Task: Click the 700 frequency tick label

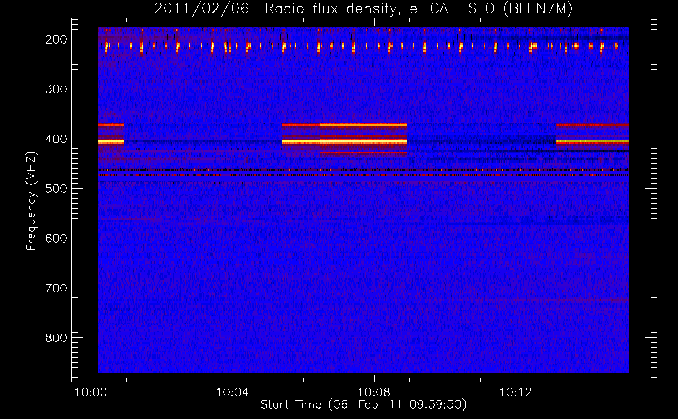Action: click(56, 288)
